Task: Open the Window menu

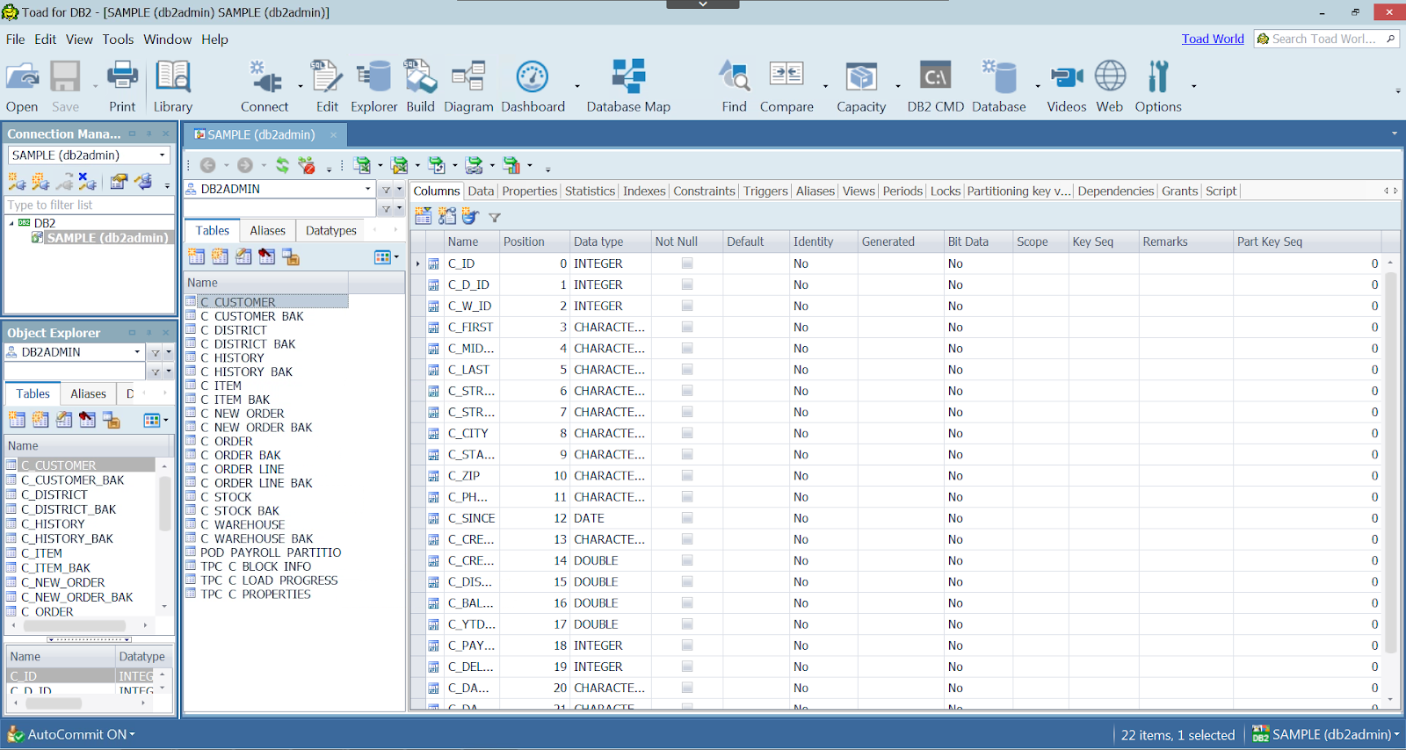Action: pos(167,40)
